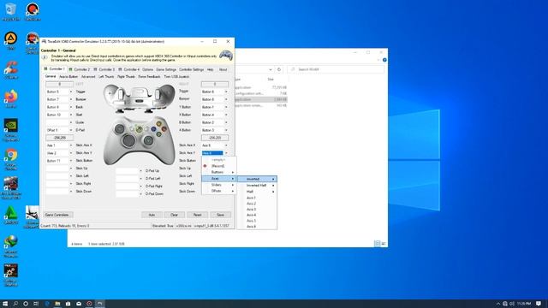Open the Left Thumb sub-tab
548x308 pixels.
pos(106,76)
